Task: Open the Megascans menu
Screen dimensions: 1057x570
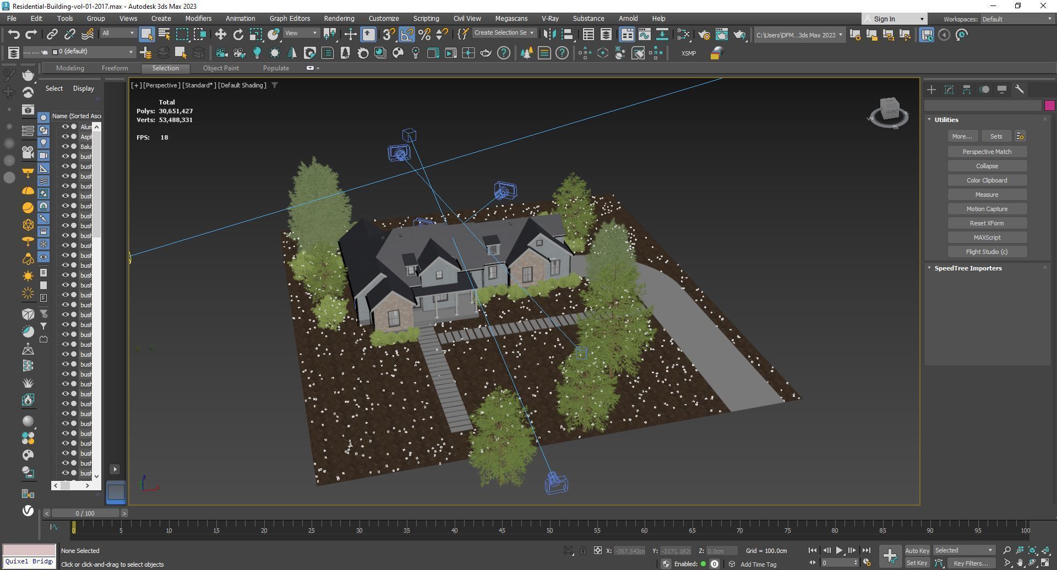Action: click(x=511, y=19)
